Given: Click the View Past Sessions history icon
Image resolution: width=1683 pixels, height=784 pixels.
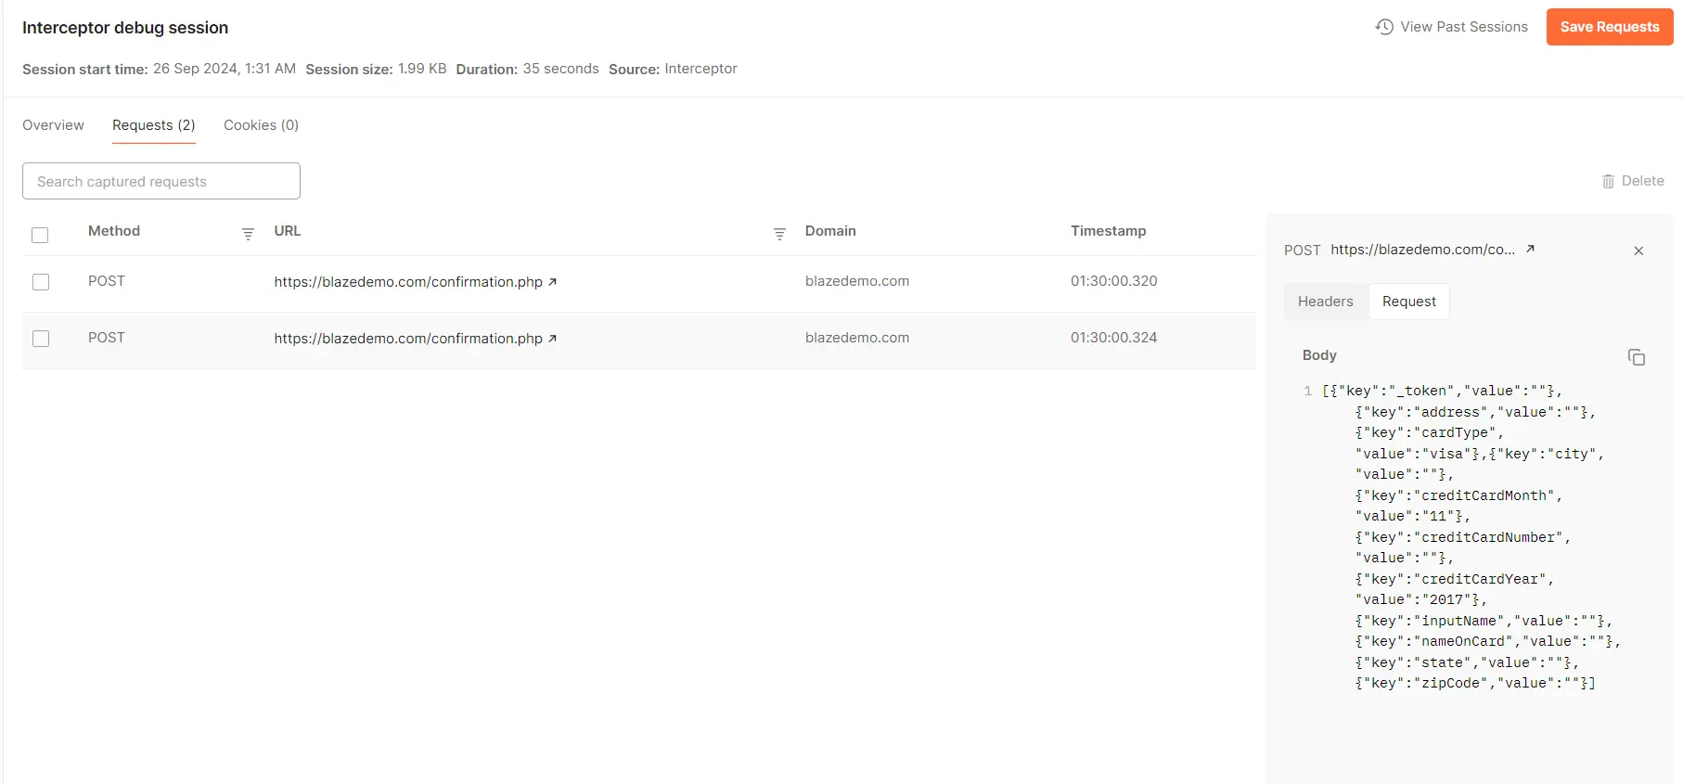Looking at the screenshot, I should (x=1384, y=27).
